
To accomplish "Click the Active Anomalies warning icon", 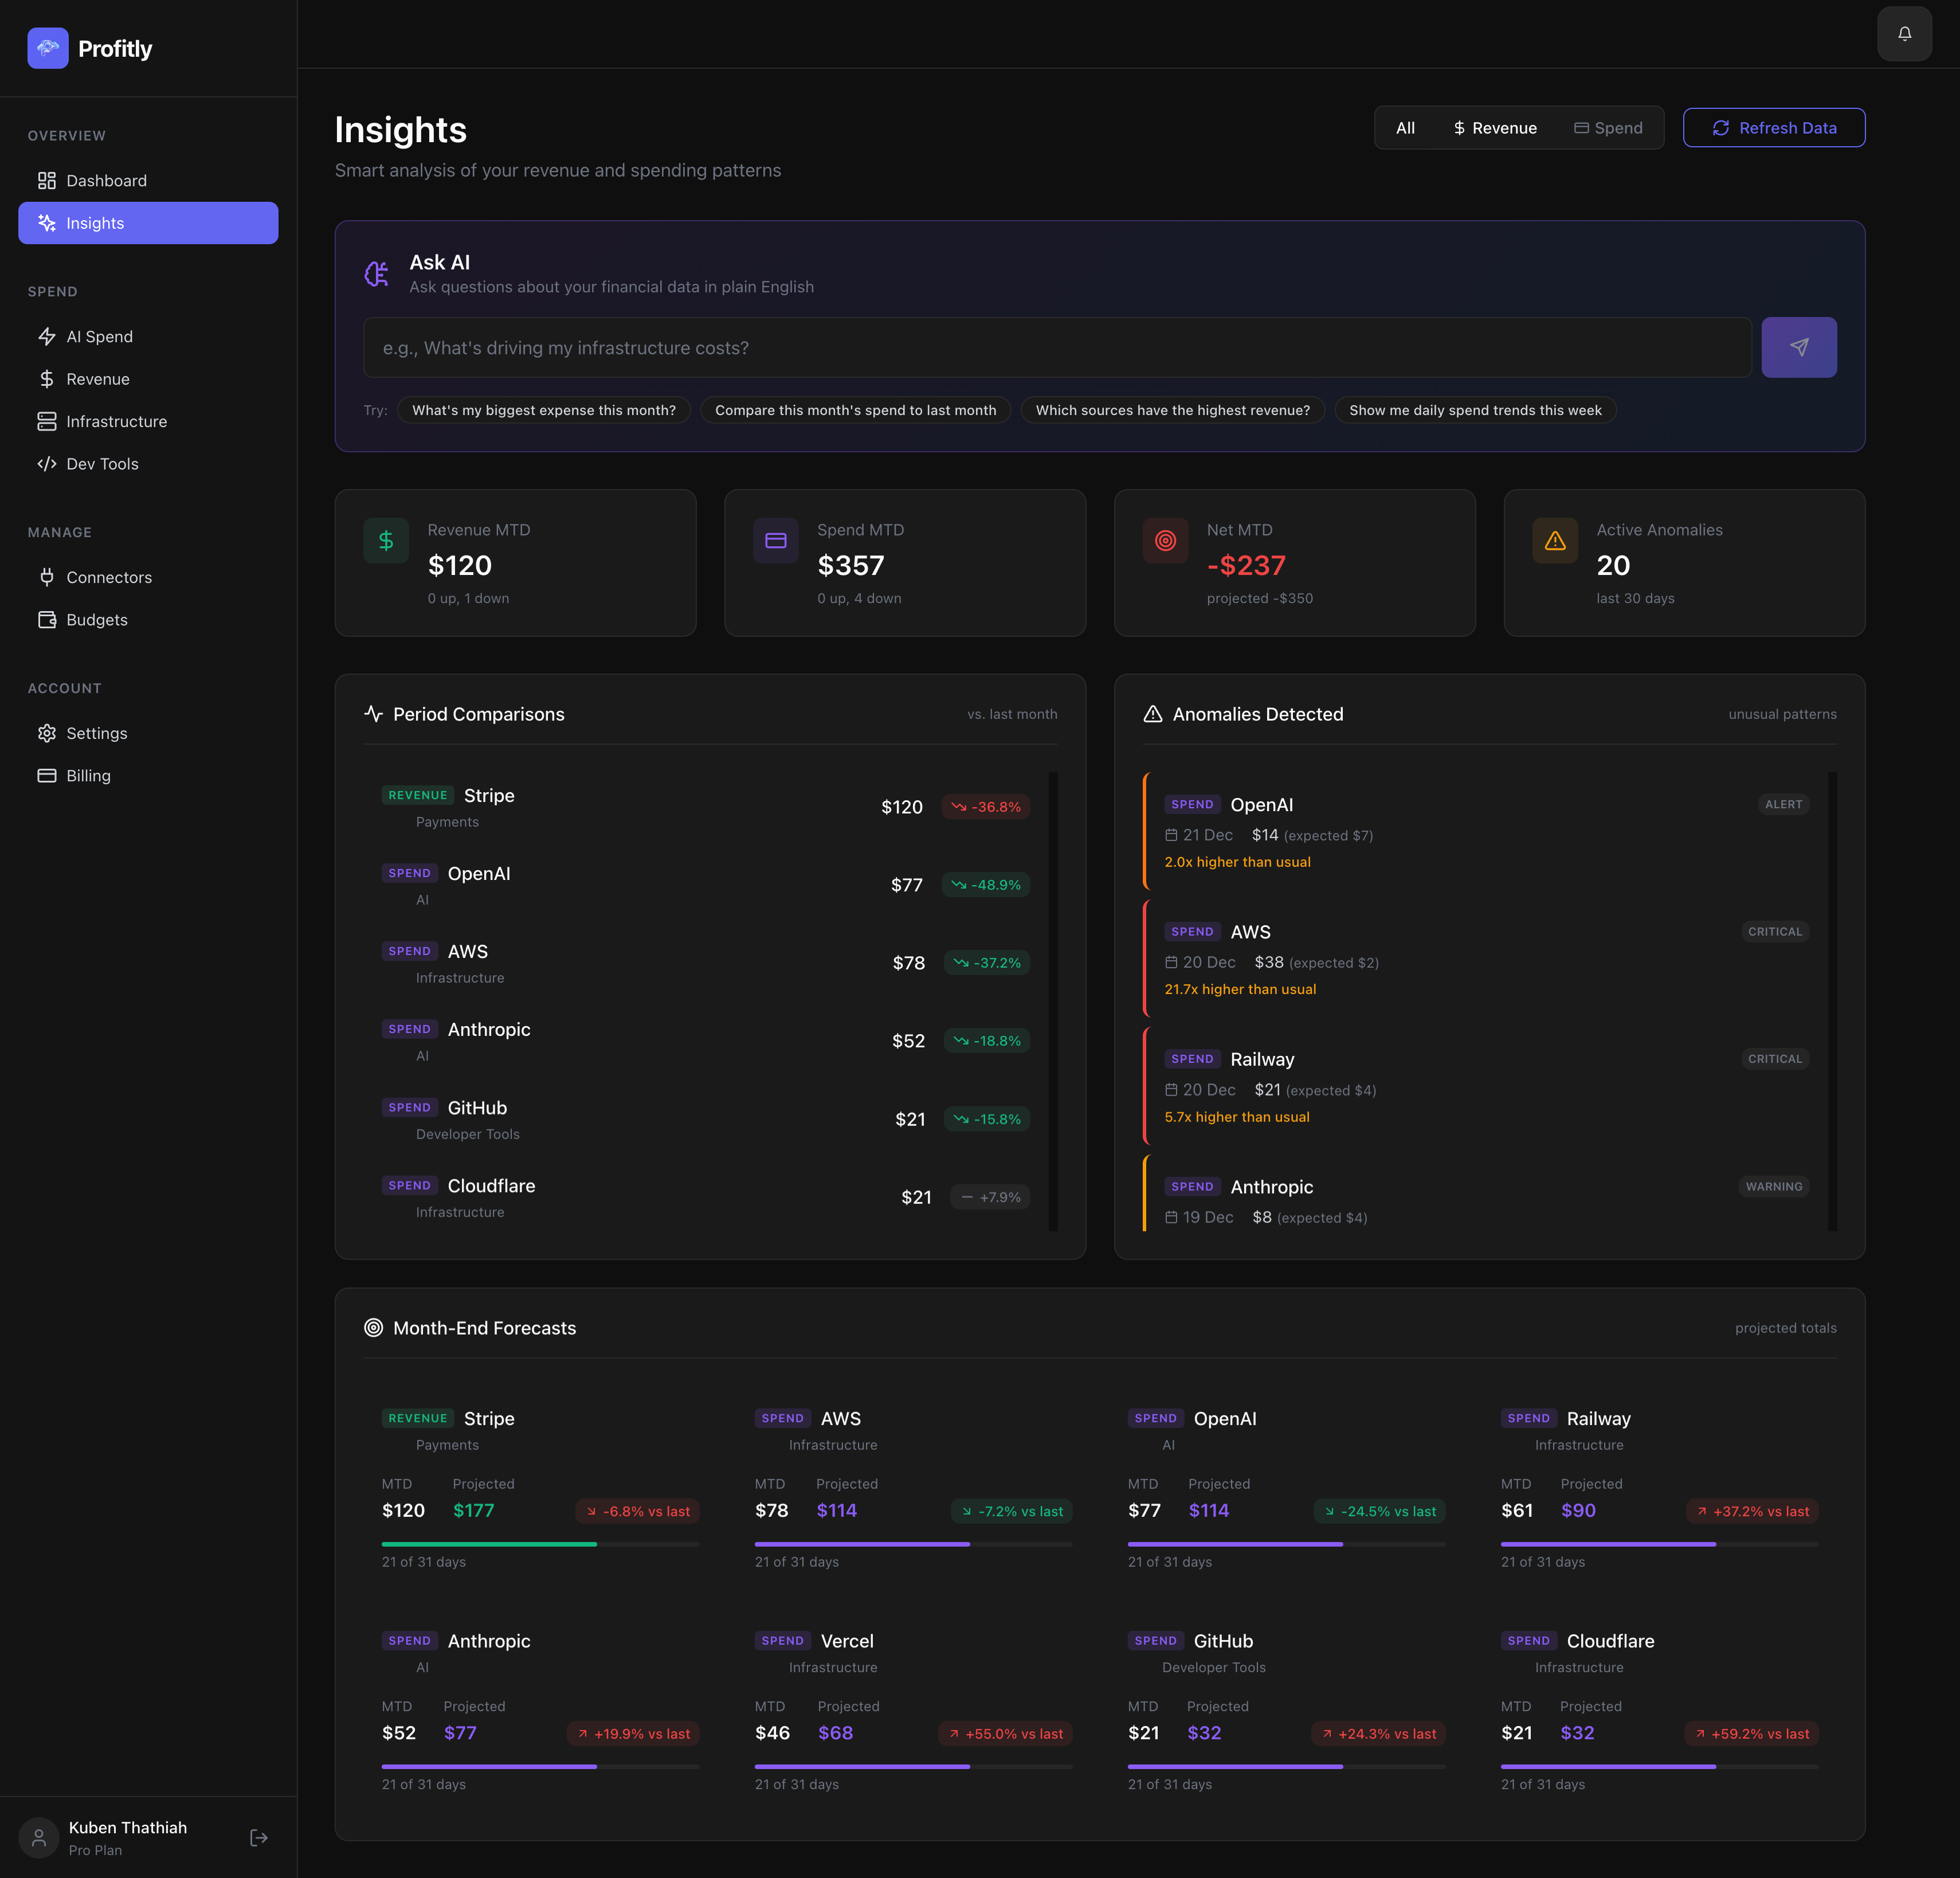I will coord(1554,540).
